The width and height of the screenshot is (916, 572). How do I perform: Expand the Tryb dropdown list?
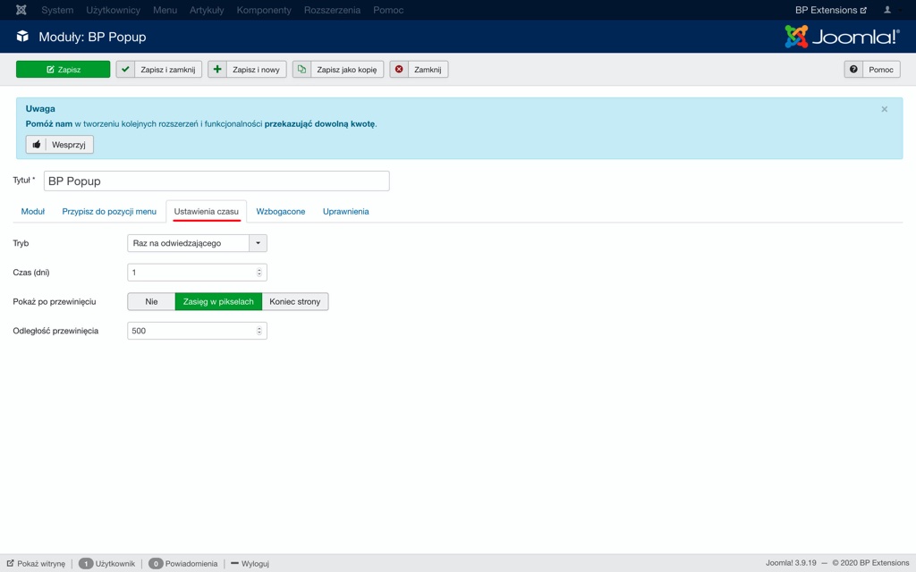pos(258,243)
